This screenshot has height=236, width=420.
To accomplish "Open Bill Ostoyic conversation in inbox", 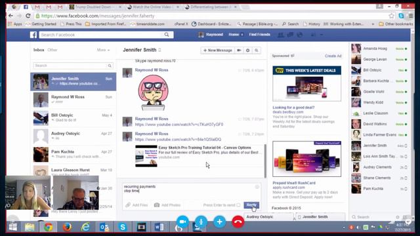I will (x=73, y=118).
